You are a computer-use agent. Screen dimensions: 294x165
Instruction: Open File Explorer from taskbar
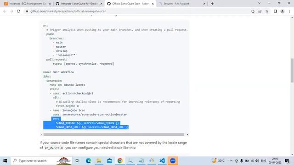99,161
